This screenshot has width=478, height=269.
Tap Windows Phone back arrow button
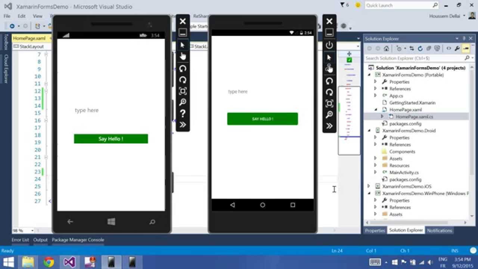click(x=70, y=222)
